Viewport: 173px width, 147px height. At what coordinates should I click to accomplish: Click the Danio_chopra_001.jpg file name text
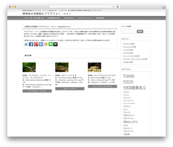click(x=99, y=80)
